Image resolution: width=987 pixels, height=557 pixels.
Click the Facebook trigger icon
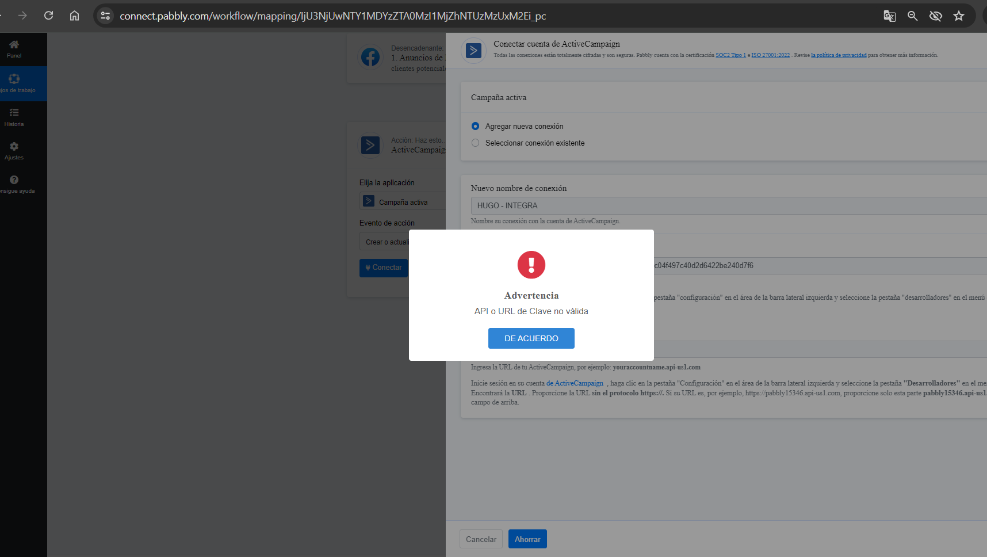click(370, 57)
